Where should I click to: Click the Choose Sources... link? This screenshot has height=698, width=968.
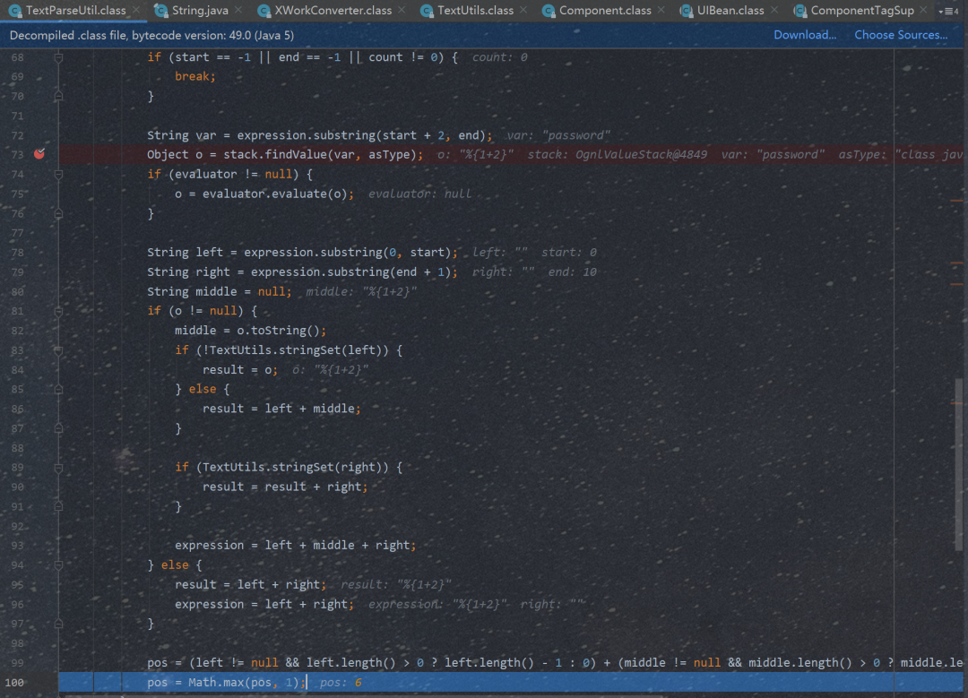coord(900,35)
